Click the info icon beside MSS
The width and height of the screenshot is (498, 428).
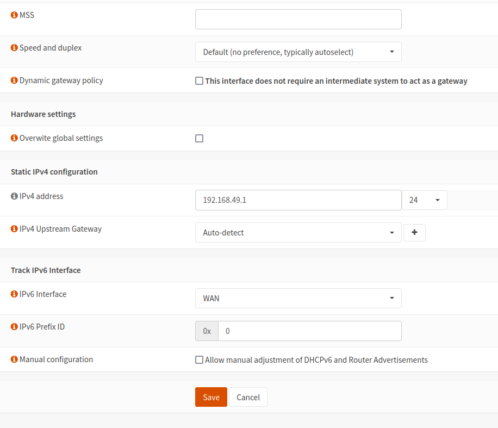tap(14, 15)
